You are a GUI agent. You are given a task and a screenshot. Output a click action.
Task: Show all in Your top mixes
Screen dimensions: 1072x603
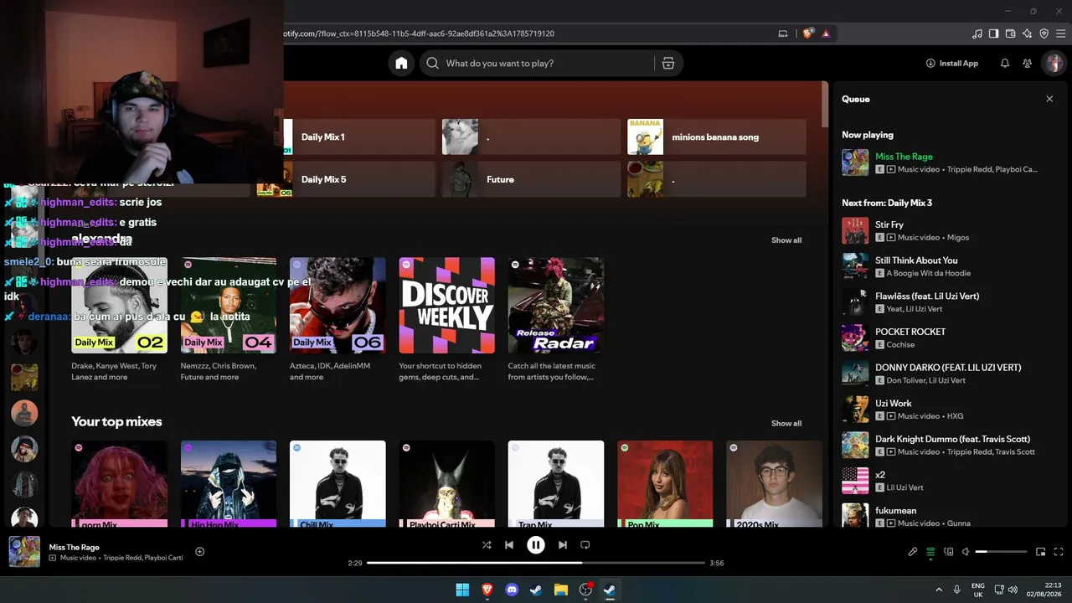786,424
